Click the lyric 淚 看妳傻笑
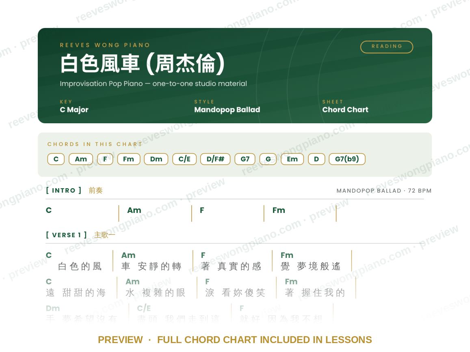This screenshot has width=470, height=352. coord(235,292)
